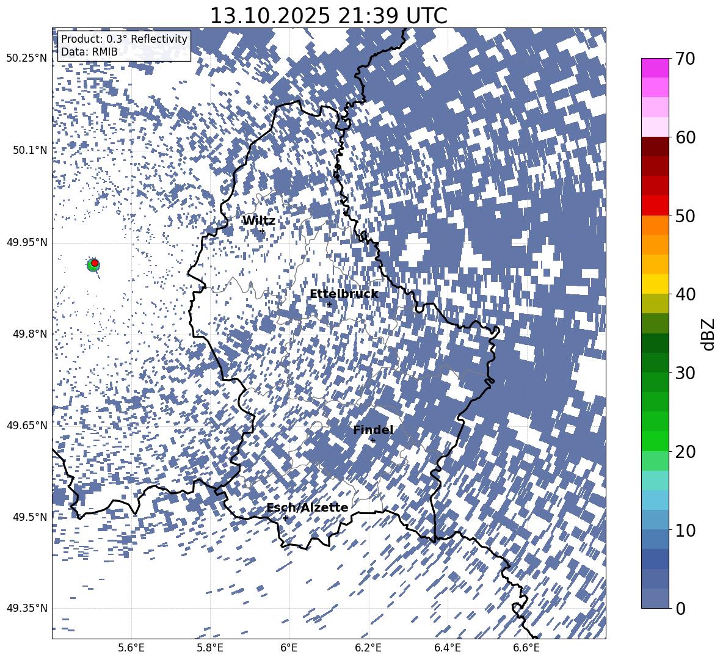Viewport: 723px width, 660px height.
Task: Click the yellow colorbar segment above 40
Action: click(655, 284)
